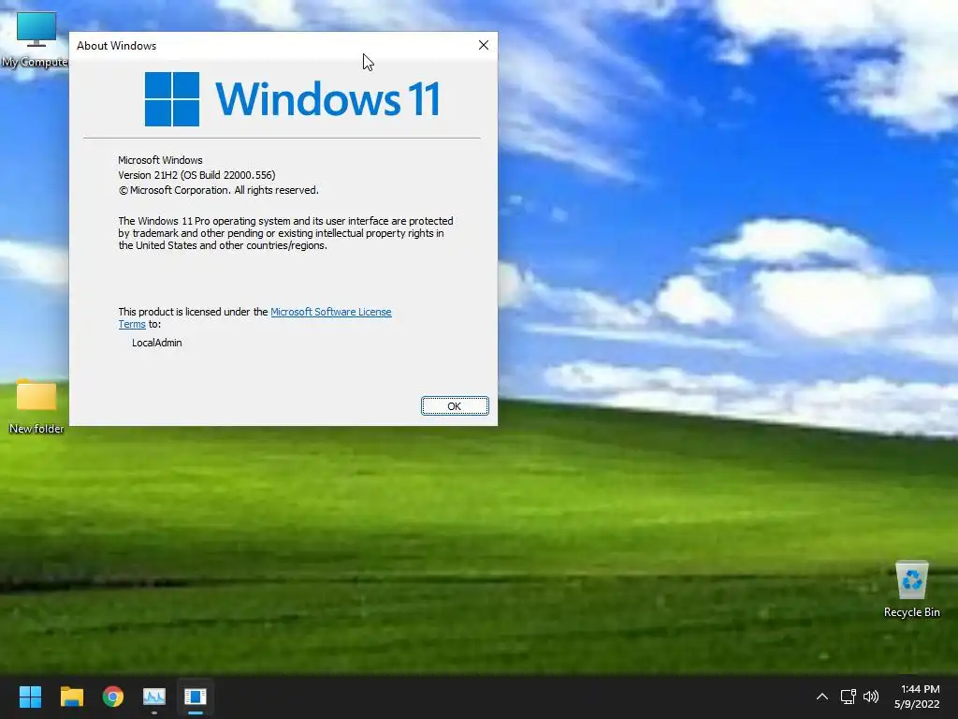Show hidden icons with the tray chevron
Screen dimensions: 958x719
[822, 697]
